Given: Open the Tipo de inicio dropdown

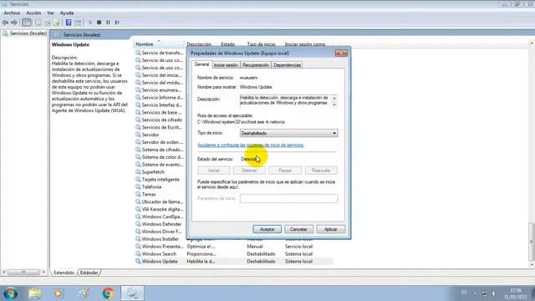Looking at the screenshot, I should tap(288, 133).
